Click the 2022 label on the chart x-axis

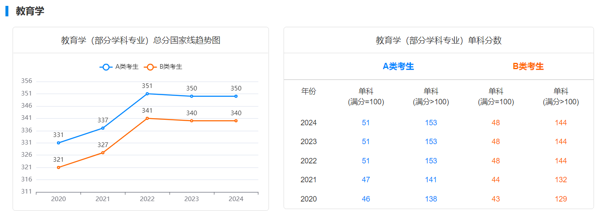(147, 199)
